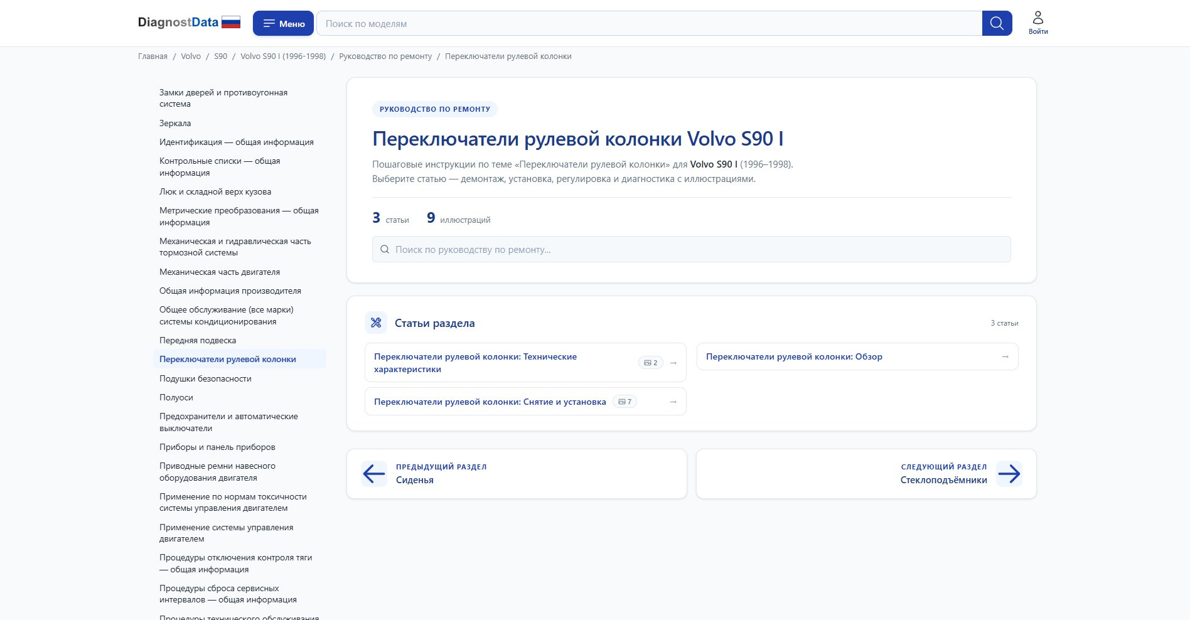Viewport: 1190px width, 620px height.
Task: Click the Войти user icon
Action: [x=1038, y=23]
